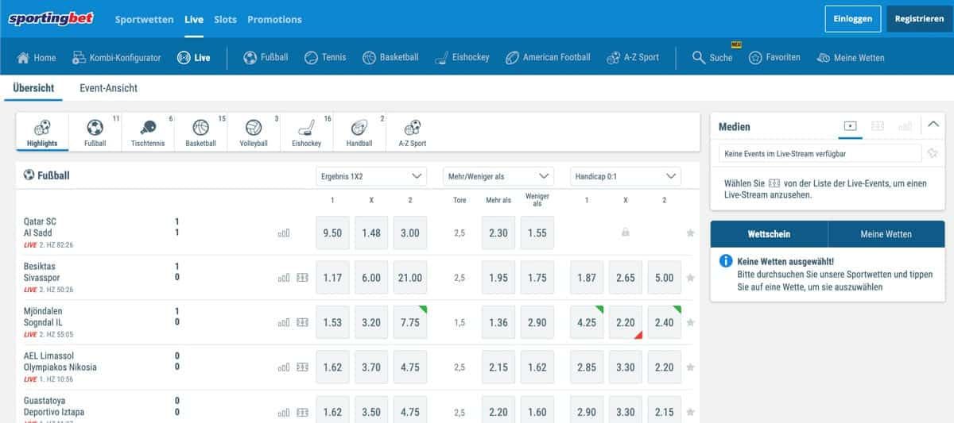Viewport: 954px width, 423px height.
Task: Select Eishockey filter with 16 events
Action: point(306,133)
